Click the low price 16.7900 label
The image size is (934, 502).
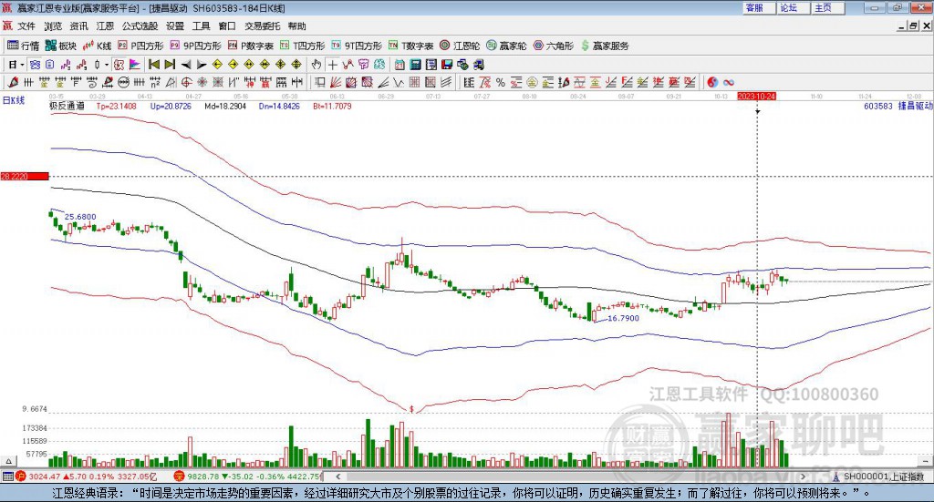point(623,318)
